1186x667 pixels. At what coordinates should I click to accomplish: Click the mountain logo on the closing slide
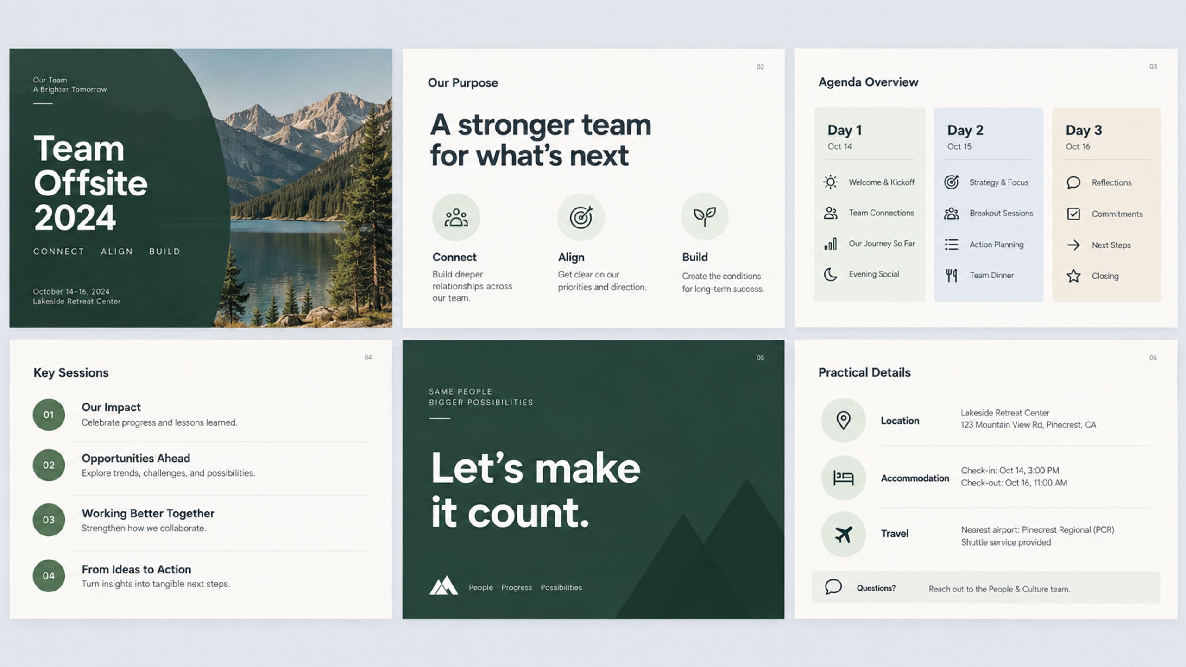(x=443, y=585)
